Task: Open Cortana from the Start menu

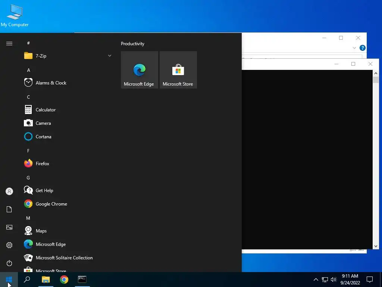Action: click(x=68, y=137)
